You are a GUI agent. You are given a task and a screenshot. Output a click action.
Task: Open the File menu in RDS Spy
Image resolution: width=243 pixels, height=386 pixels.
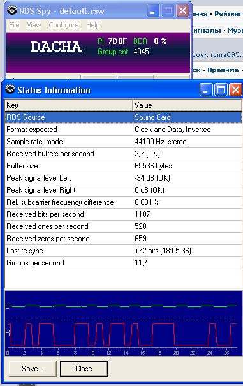coord(14,25)
